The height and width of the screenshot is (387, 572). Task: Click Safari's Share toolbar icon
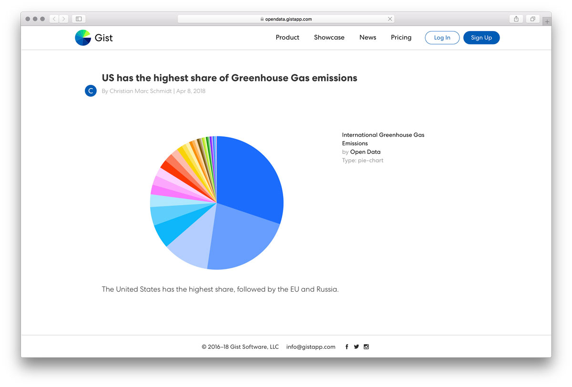click(516, 19)
